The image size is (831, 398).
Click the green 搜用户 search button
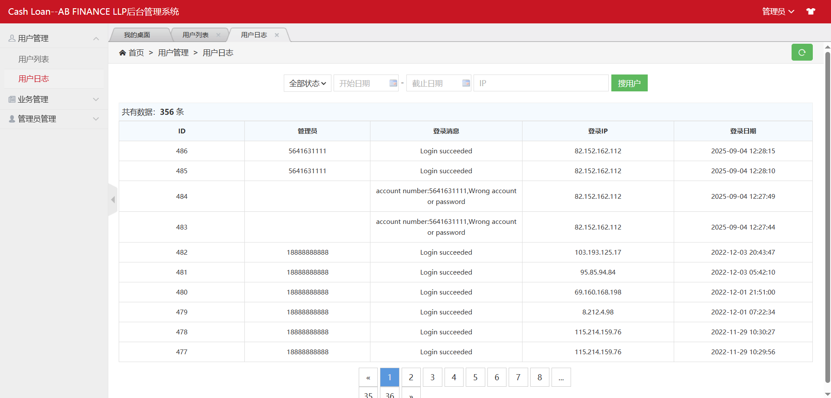[629, 83]
